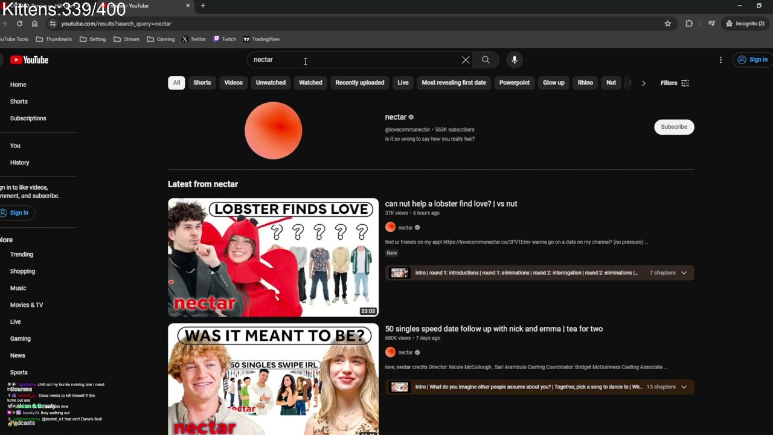Open the TradingView bookmark
Screen dimensions: 773x435
[261, 39]
